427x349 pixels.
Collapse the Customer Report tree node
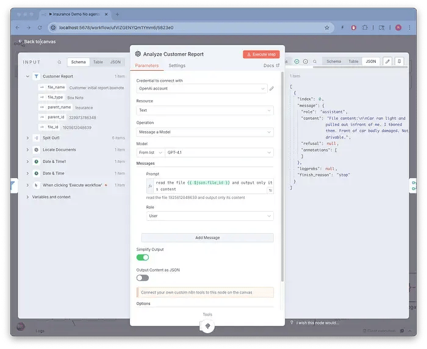(27, 76)
